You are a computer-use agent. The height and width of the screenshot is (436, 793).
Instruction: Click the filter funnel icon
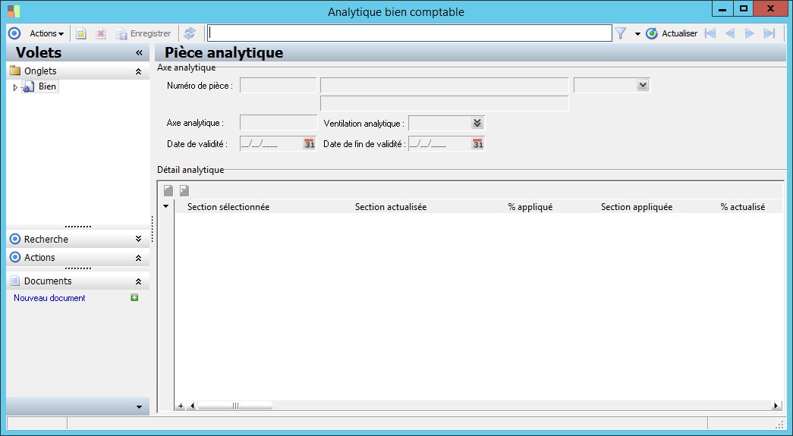[x=621, y=33]
